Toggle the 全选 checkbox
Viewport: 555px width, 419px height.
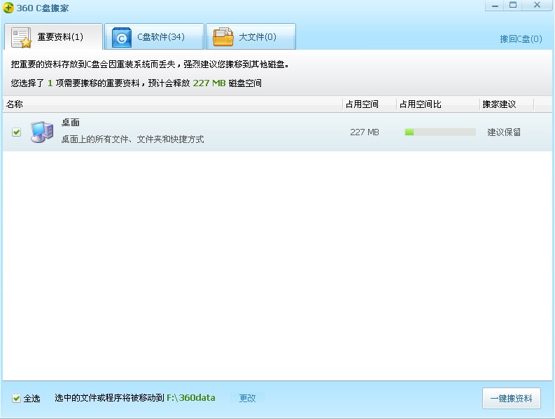[x=16, y=399]
